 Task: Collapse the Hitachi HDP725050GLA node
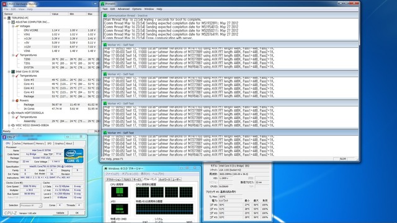click(9, 113)
